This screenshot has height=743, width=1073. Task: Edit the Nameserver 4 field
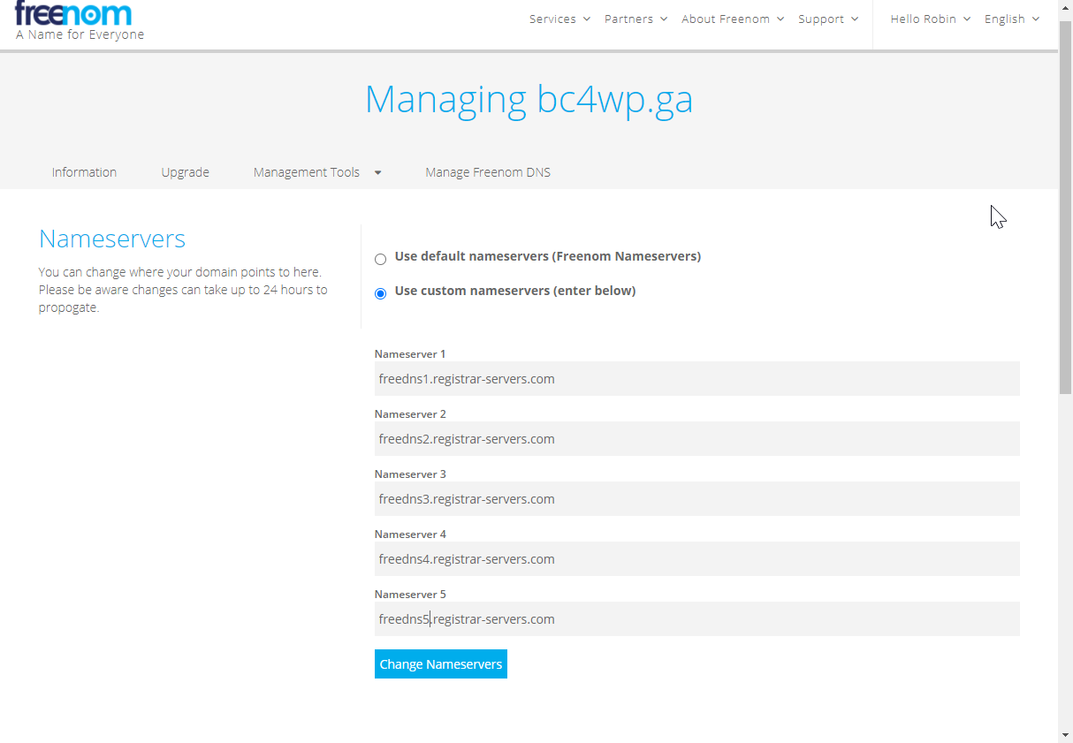tap(696, 559)
